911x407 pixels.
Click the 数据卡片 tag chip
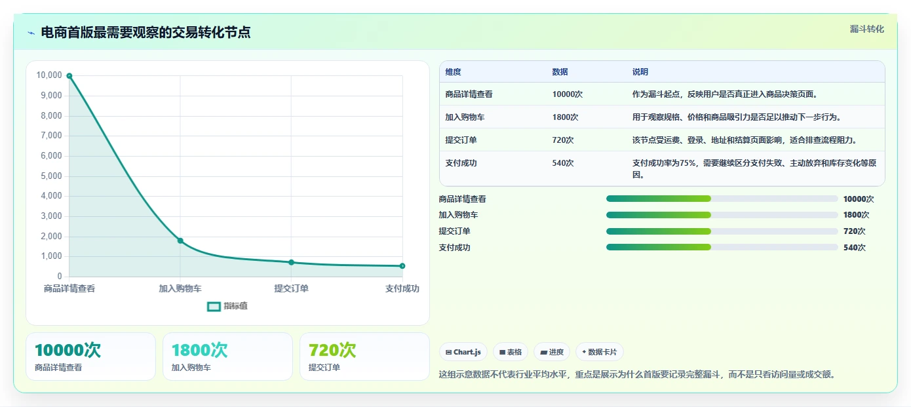(600, 352)
